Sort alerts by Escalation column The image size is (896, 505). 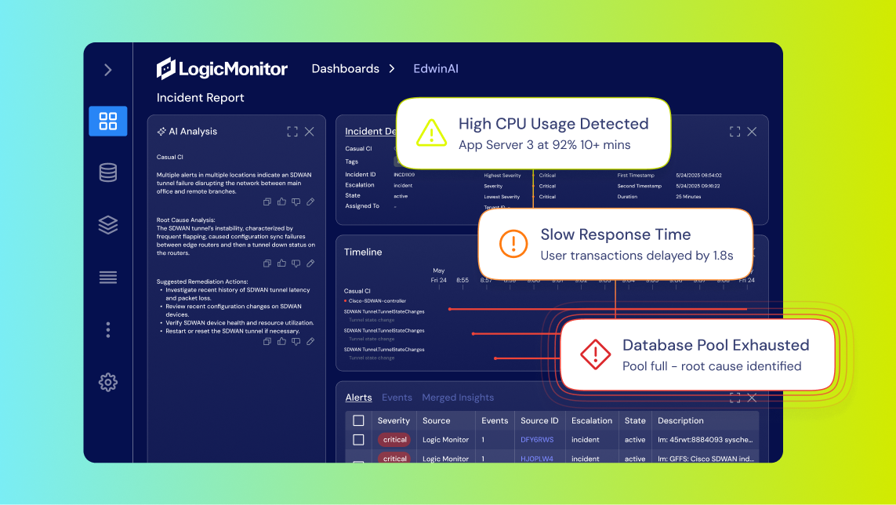(591, 420)
